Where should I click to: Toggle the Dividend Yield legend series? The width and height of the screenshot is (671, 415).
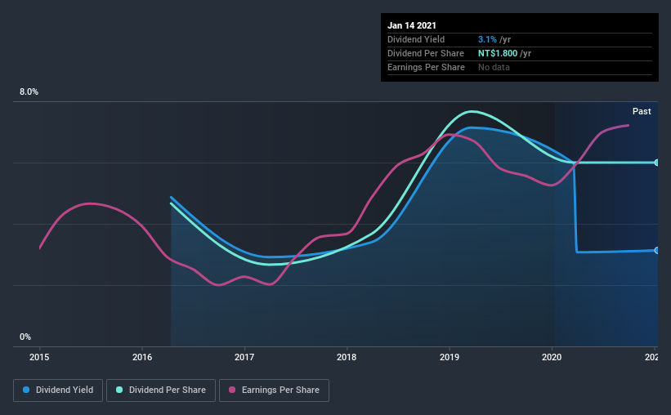click(x=58, y=390)
